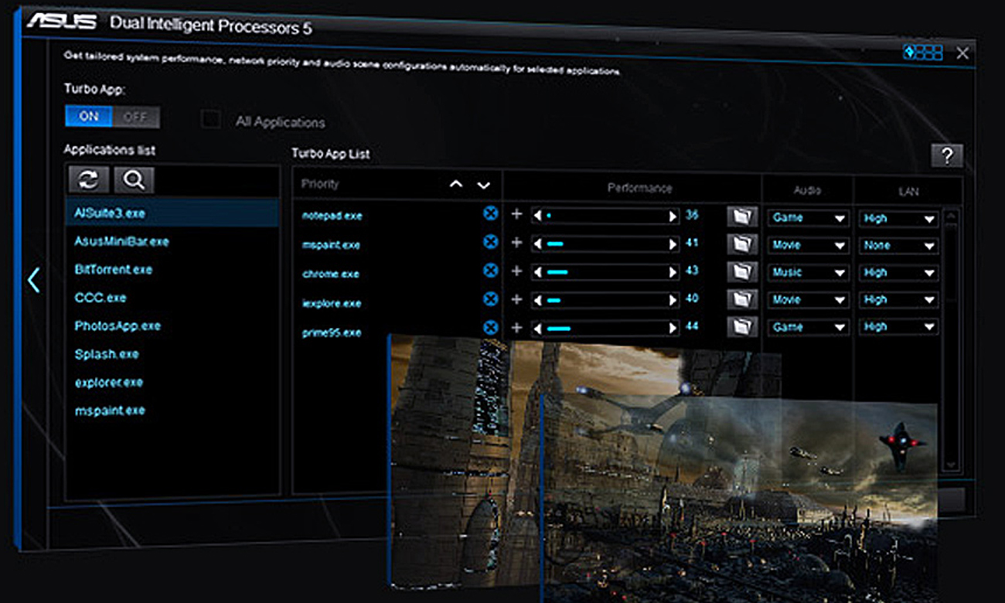1005x603 pixels.
Task: Open Audio dropdown for notepad.exe
Action: click(808, 218)
